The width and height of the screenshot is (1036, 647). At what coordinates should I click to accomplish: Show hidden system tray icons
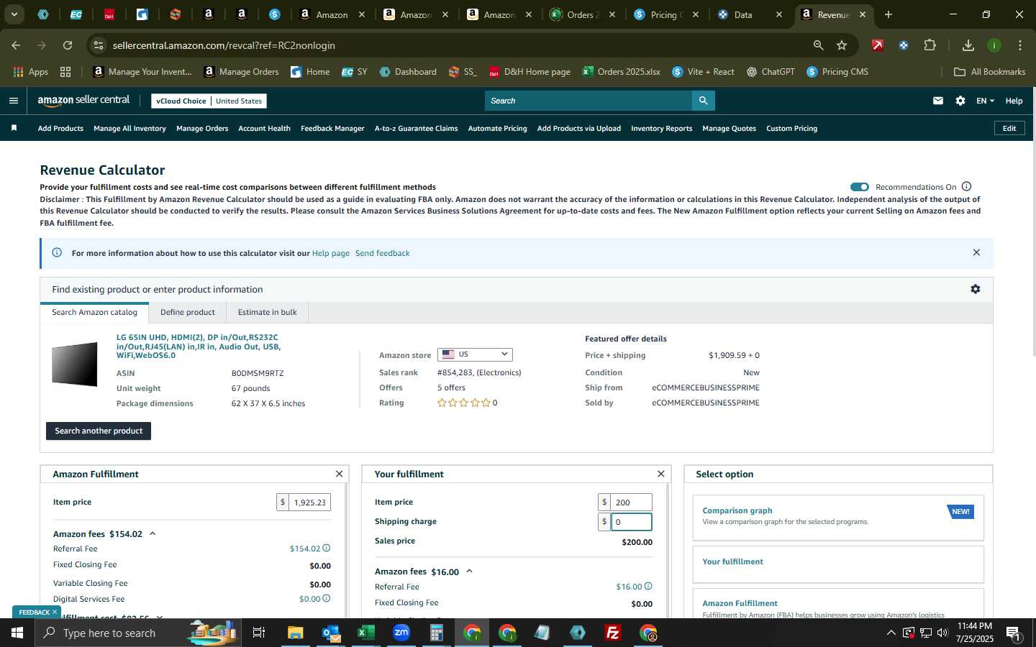(891, 633)
